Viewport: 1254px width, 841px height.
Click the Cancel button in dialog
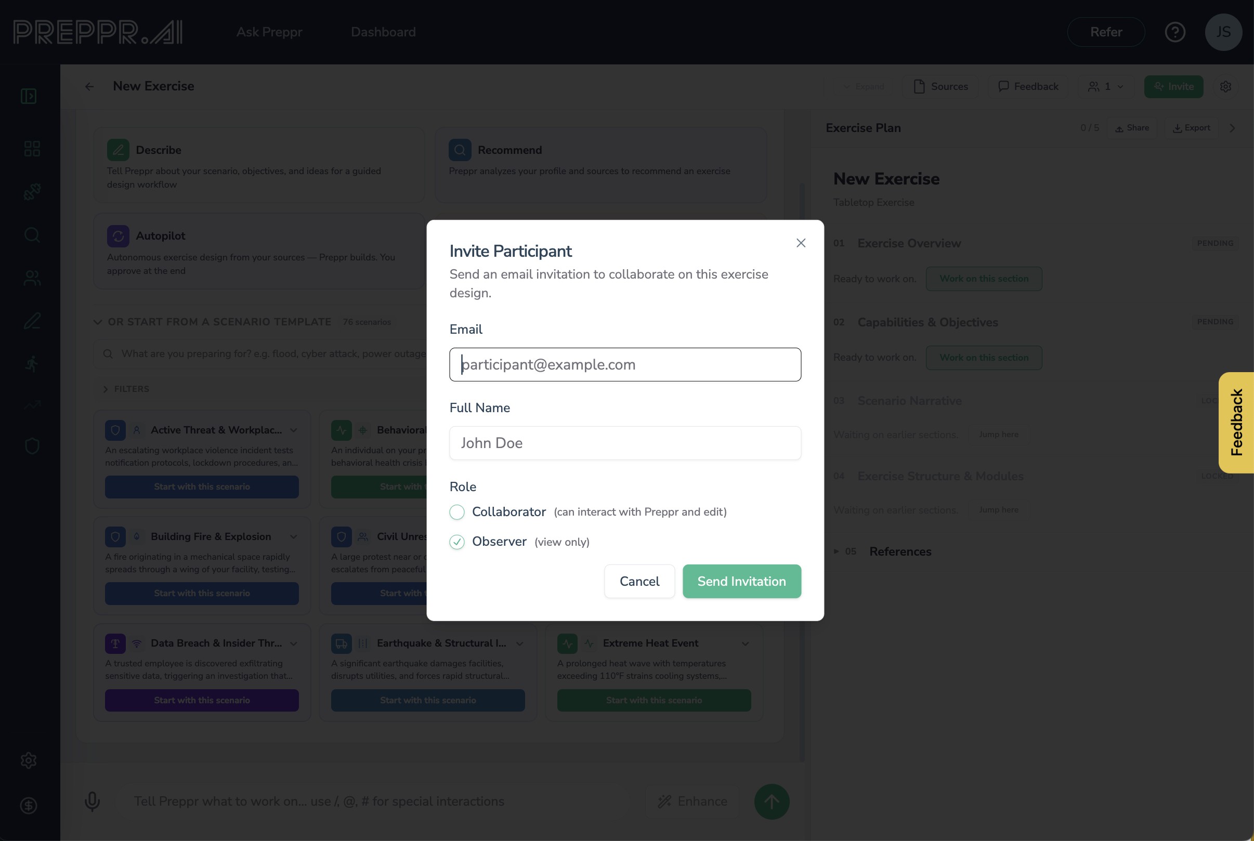[x=639, y=582]
